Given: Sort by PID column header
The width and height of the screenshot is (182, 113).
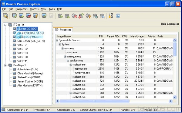Looking at the screenshot, I should pos(100,36).
